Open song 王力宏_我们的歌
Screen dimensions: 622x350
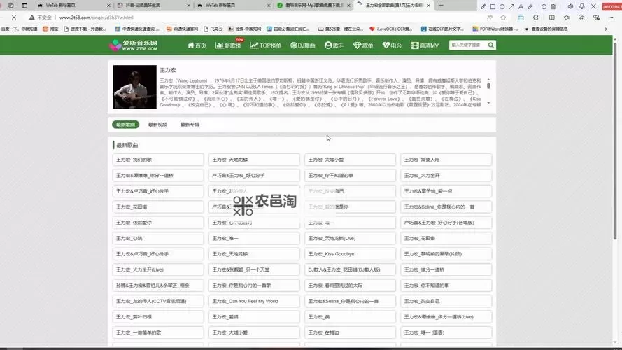pos(158,160)
